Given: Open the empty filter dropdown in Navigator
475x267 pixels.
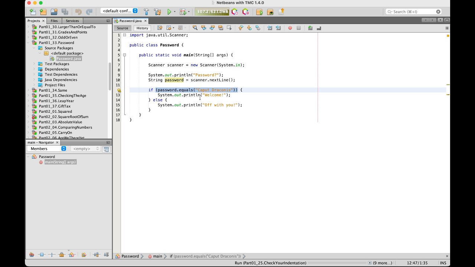Looking at the screenshot, I should 86,149.
